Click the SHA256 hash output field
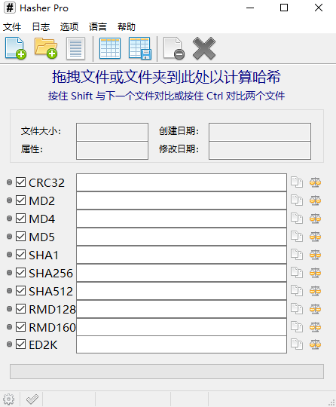 pos(182,273)
